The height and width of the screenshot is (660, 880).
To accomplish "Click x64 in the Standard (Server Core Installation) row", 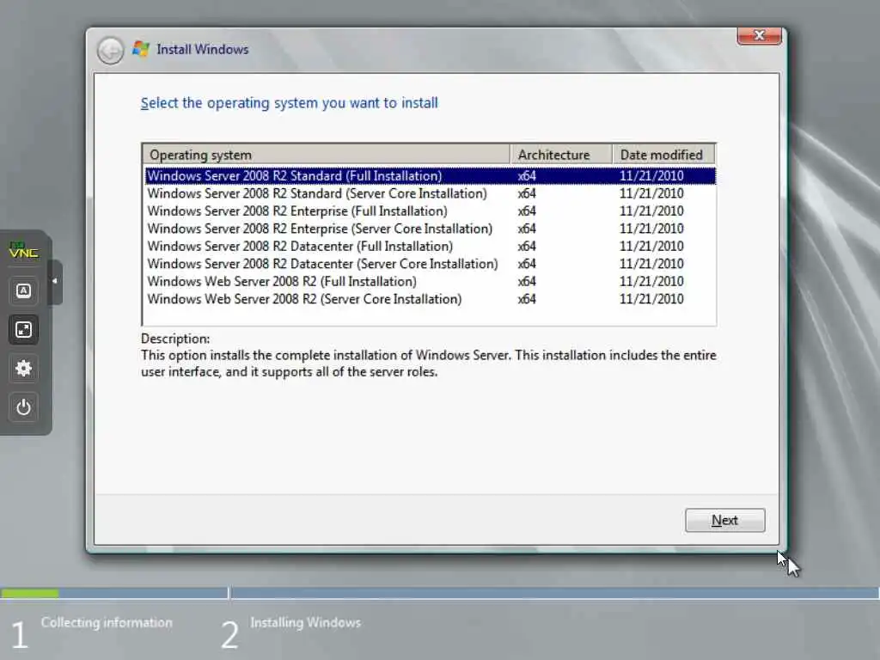I will tap(527, 193).
